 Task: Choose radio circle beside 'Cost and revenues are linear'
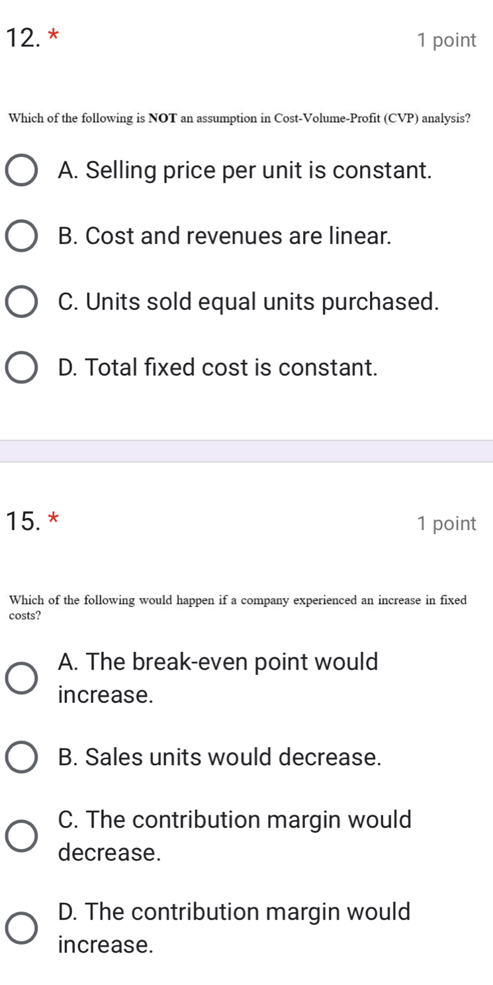22,236
